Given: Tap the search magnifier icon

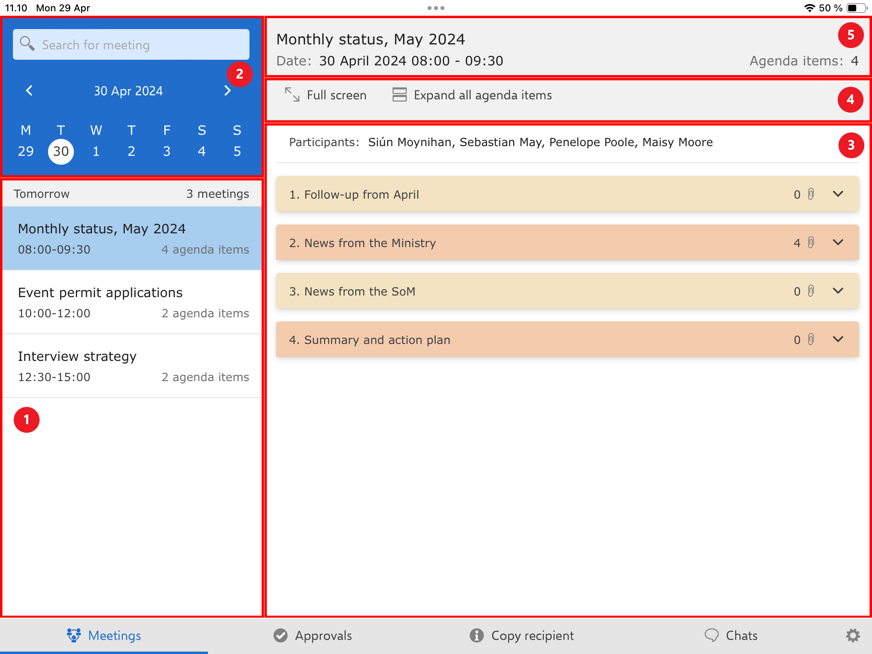Looking at the screenshot, I should pyautogui.click(x=27, y=44).
